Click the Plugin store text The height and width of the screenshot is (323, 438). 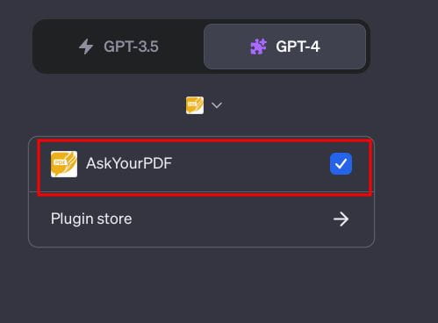point(91,219)
